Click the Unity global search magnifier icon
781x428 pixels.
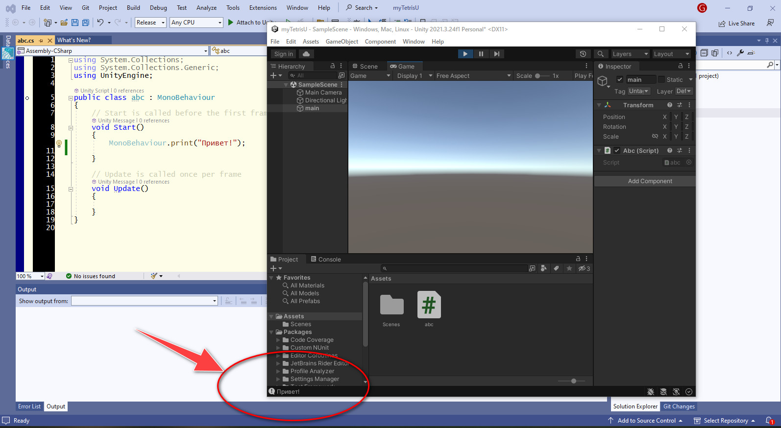[x=601, y=54]
